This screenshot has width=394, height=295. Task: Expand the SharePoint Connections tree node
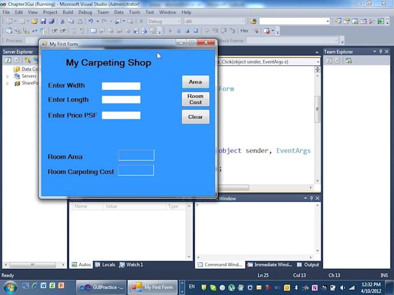(x=8, y=83)
